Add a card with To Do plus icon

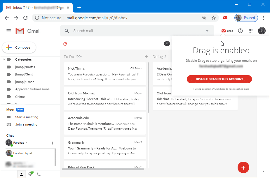pyautogui.click(x=146, y=57)
